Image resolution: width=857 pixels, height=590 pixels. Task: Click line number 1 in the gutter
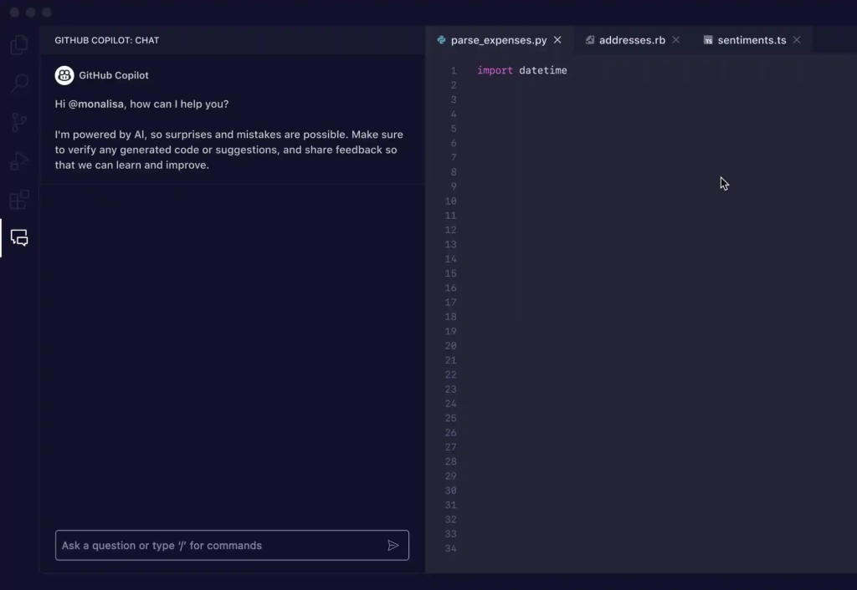pyautogui.click(x=453, y=71)
